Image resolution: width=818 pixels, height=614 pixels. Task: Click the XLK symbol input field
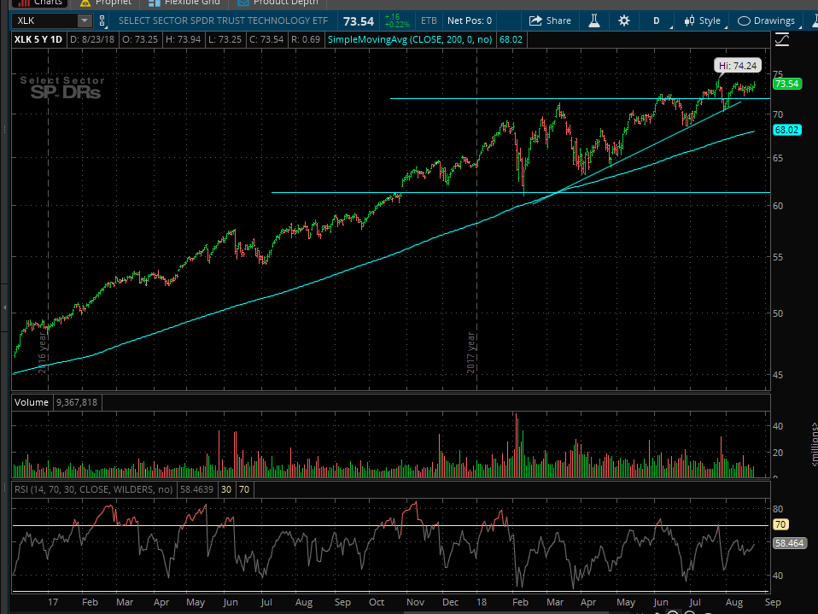45,20
